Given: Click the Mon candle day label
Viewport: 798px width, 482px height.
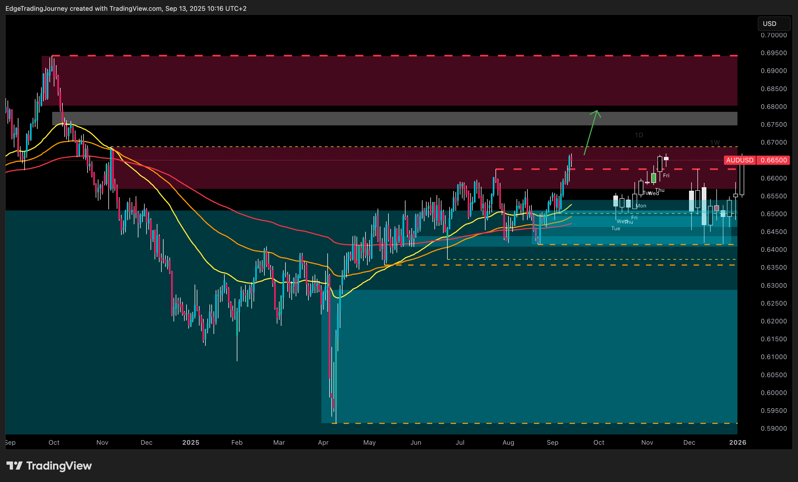Looking at the screenshot, I should (641, 206).
